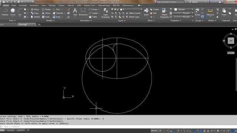Expand the Draw panel

[12, 21]
